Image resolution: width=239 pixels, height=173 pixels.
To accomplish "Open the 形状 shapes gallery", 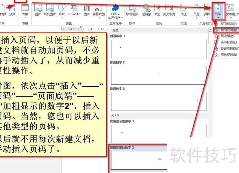I will (x=62, y=11).
